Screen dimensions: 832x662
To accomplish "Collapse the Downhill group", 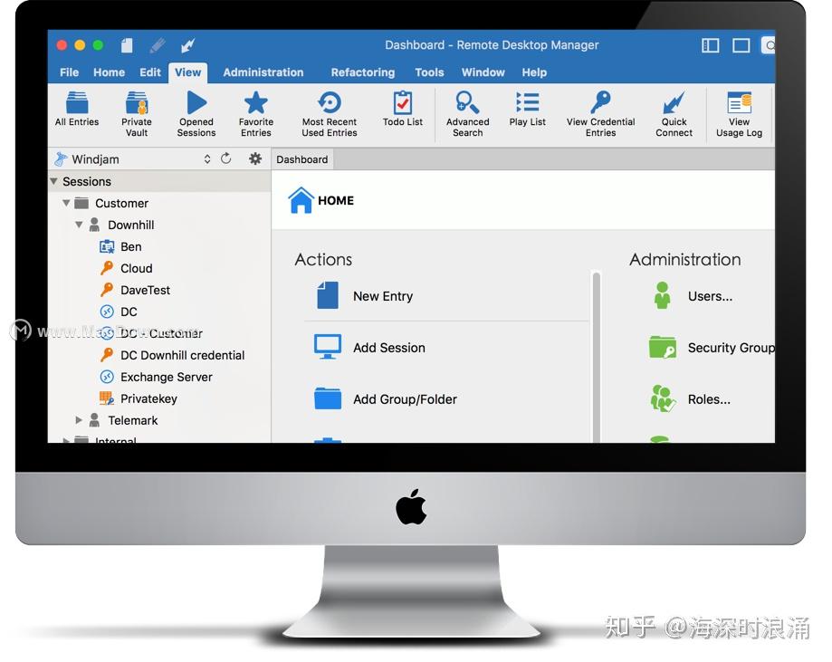I will (79, 225).
